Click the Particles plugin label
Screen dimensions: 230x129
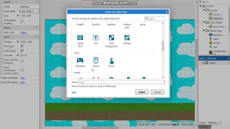[x=111, y=24]
